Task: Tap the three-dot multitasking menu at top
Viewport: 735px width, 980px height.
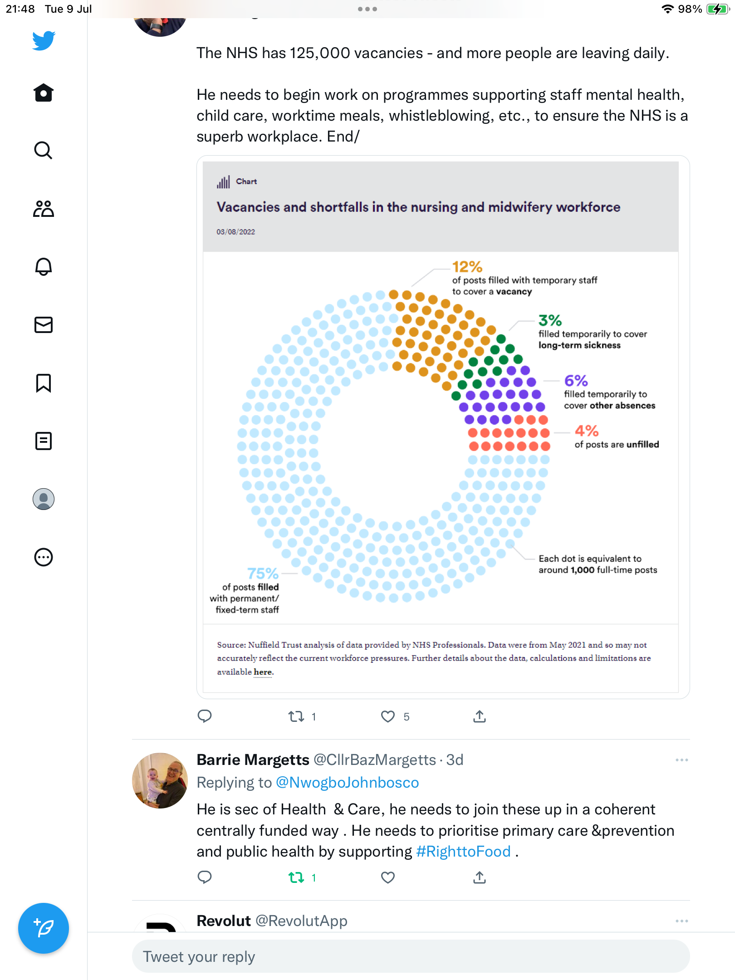Action: (x=367, y=9)
